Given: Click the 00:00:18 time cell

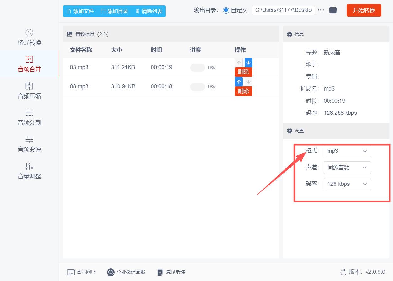Looking at the screenshot, I should tap(161, 86).
